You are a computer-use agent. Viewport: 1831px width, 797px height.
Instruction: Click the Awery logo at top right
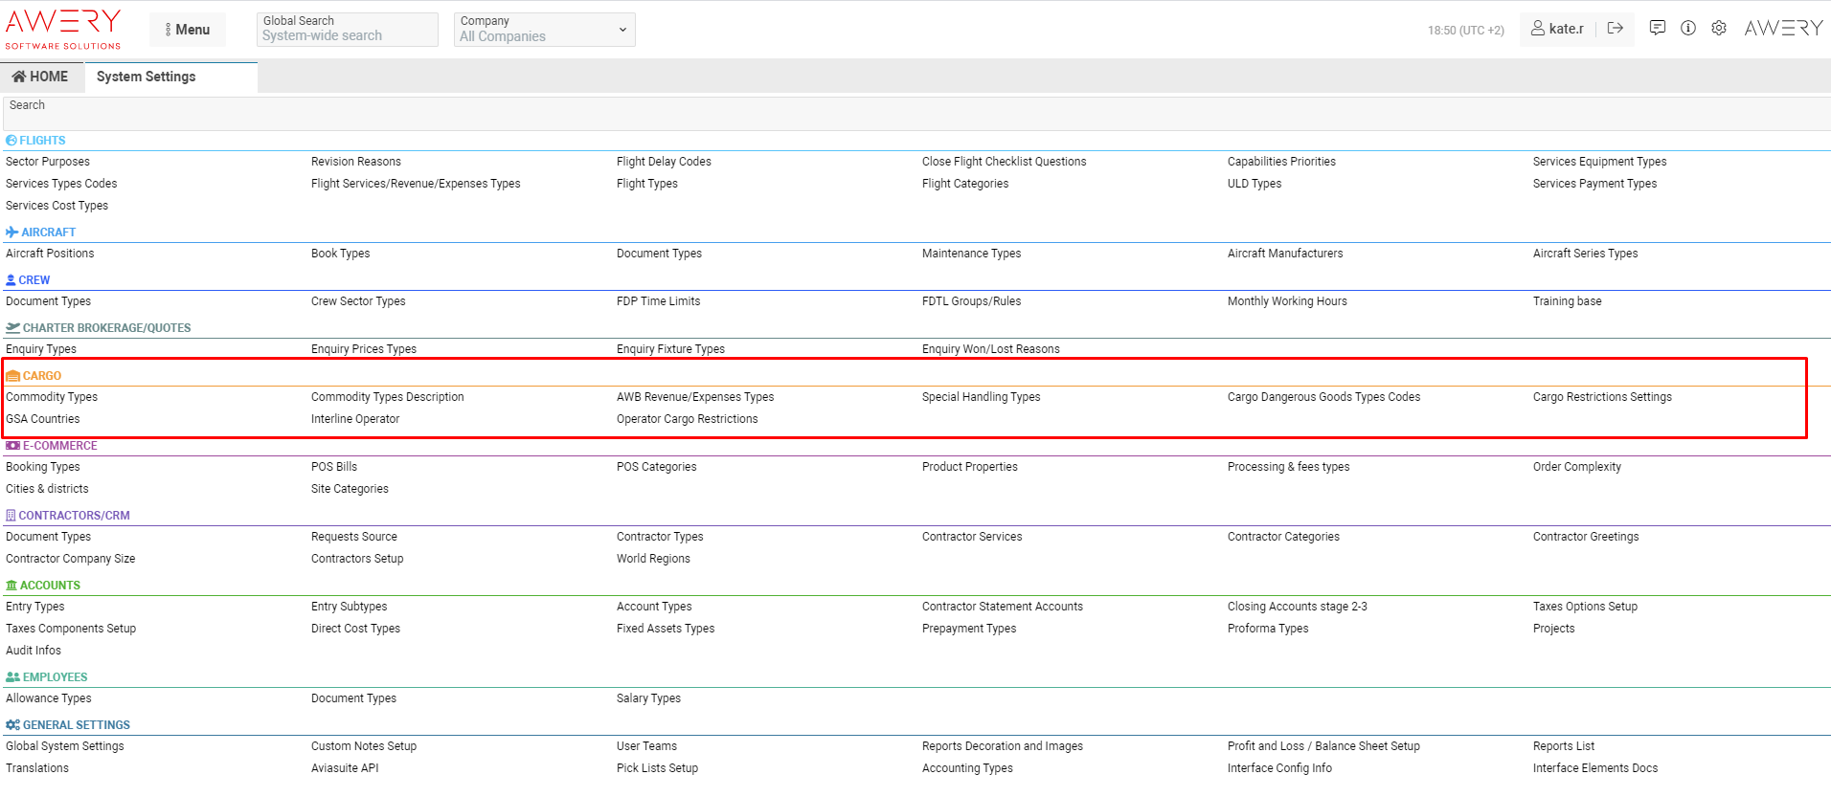1783,29
